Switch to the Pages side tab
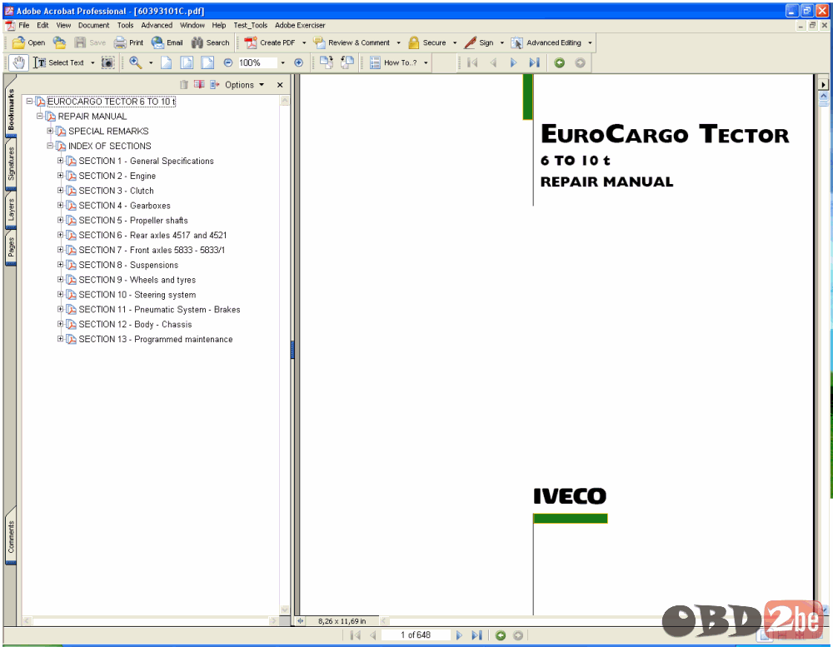Image resolution: width=833 pixels, height=647 pixels. tap(11, 247)
